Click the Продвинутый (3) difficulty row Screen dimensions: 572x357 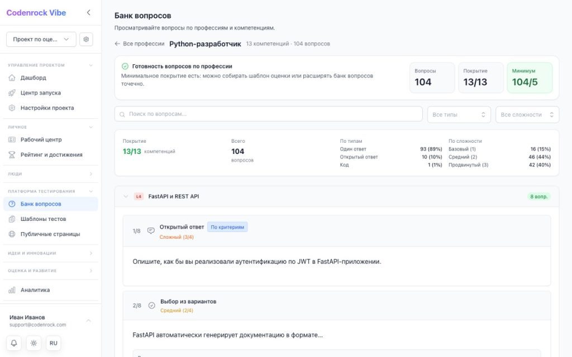pyautogui.click(x=500, y=165)
